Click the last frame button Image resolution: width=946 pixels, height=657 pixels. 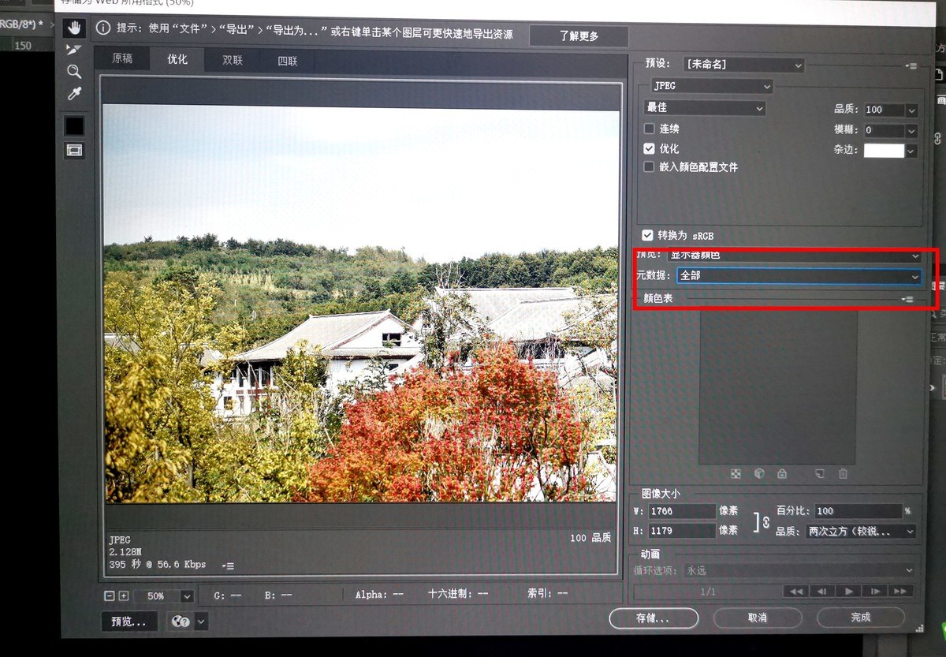point(901,591)
